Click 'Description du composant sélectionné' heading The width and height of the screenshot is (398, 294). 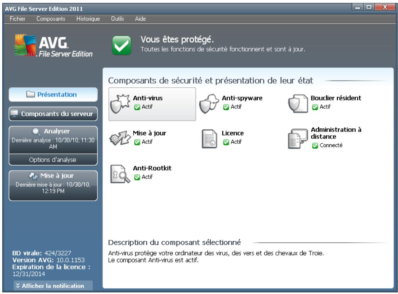click(175, 243)
